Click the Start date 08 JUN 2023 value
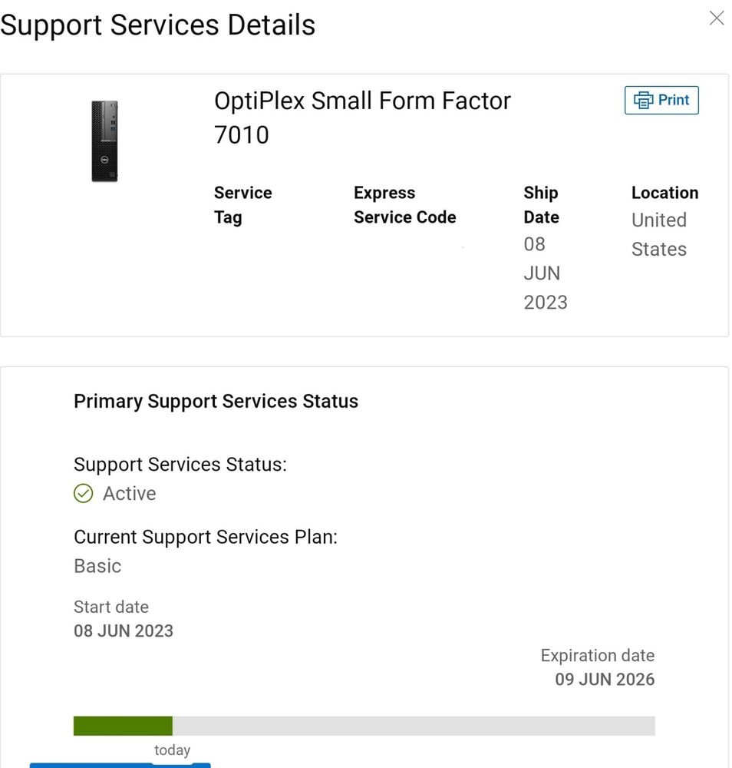This screenshot has width=732, height=768. pyautogui.click(x=124, y=631)
